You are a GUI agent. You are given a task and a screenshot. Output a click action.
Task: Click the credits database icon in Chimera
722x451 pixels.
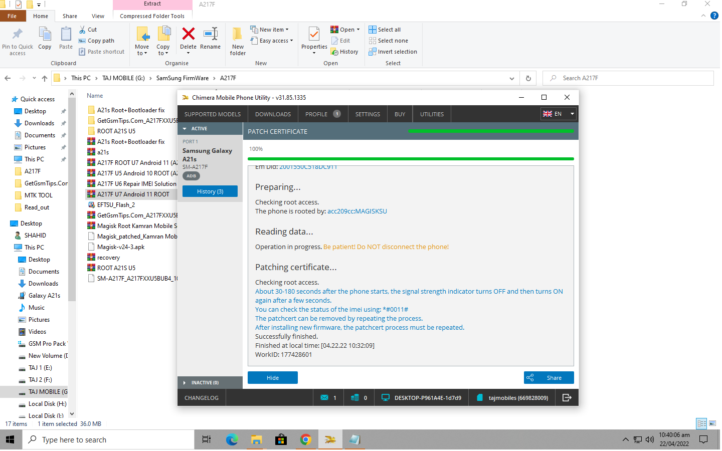(355, 398)
